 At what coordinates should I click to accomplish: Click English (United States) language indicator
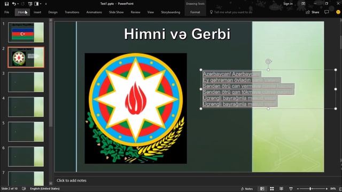tap(45, 188)
